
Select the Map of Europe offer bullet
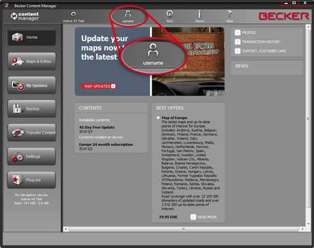click(x=158, y=118)
